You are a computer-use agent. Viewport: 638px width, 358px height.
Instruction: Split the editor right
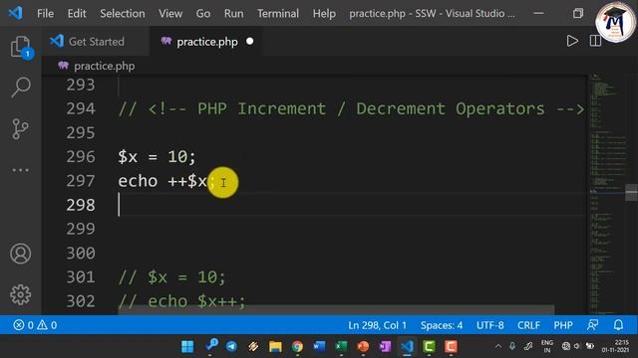(x=595, y=41)
